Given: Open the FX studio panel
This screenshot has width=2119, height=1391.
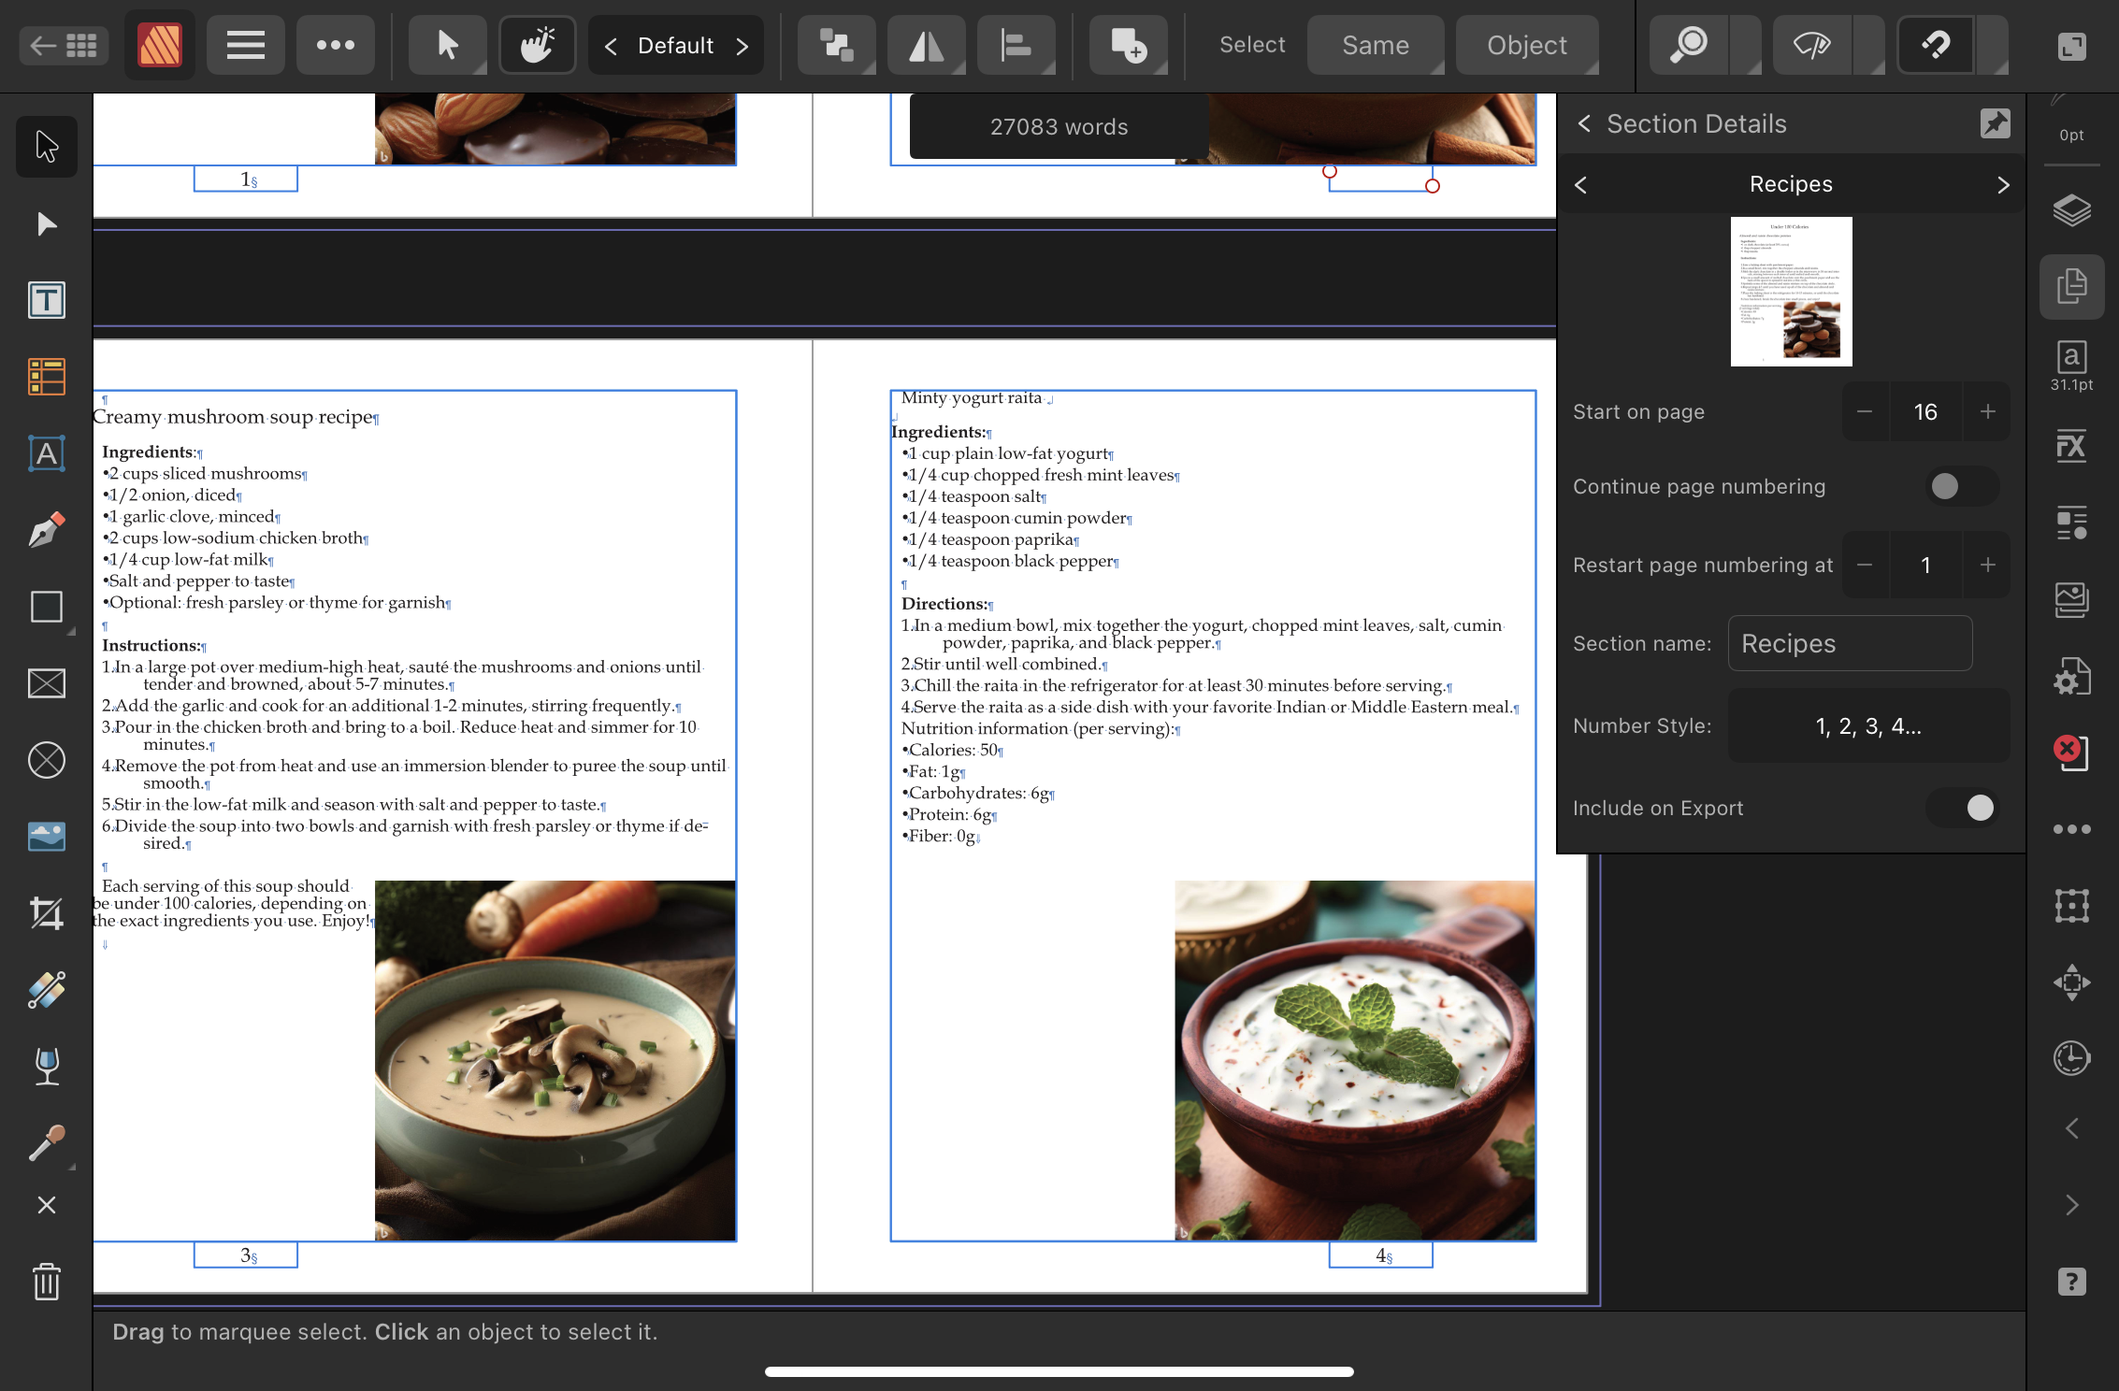Looking at the screenshot, I should pyautogui.click(x=2071, y=446).
